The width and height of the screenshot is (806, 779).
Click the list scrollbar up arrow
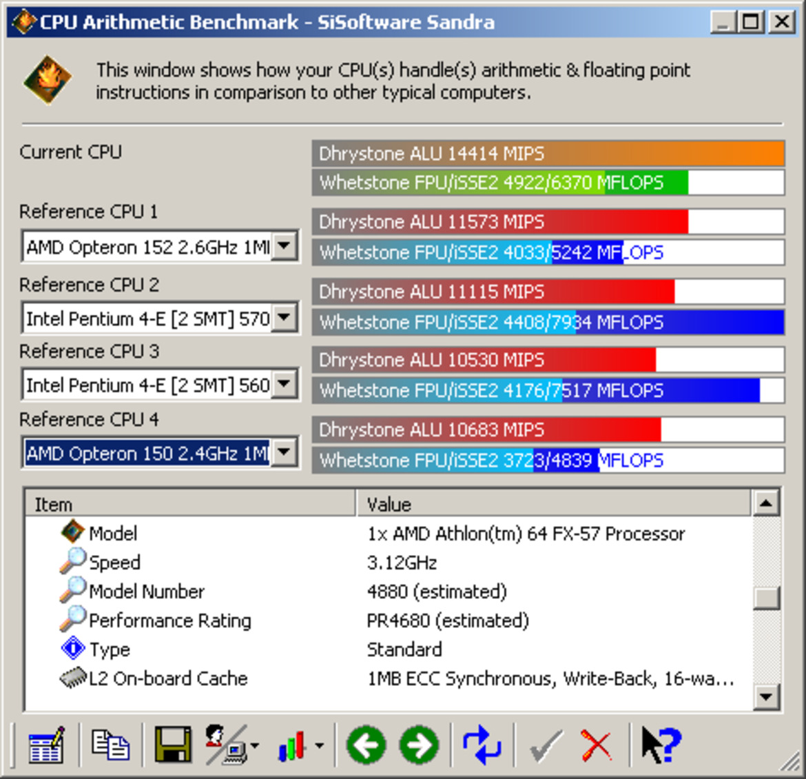766,503
